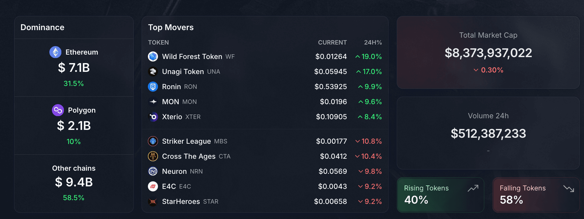
Task: Select the Ronin token icon
Action: tap(153, 87)
